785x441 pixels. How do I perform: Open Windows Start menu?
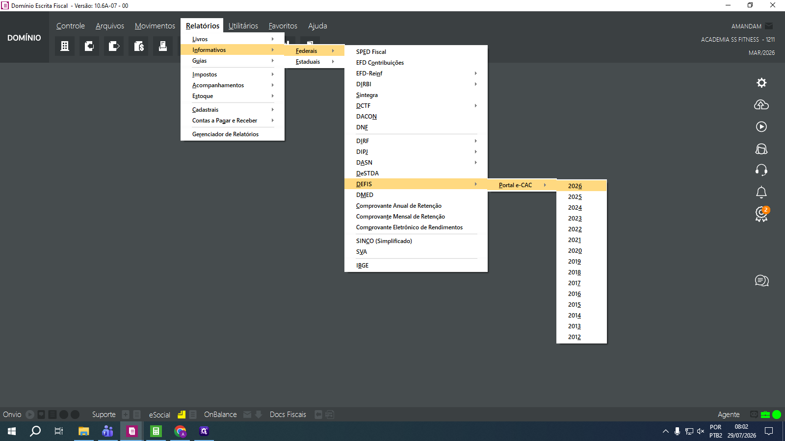pyautogui.click(x=12, y=431)
